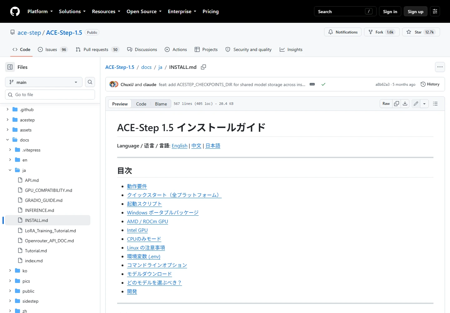Expand the .vitepress folder
The image size is (450, 313).
click(x=10, y=150)
